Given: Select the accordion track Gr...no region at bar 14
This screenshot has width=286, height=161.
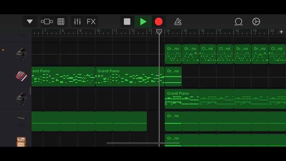Looking at the screenshot, I should (x=173, y=77).
